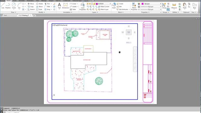Open the Annotate ribbon tab
This screenshot has width=201, height=113.
(x=22, y=1)
